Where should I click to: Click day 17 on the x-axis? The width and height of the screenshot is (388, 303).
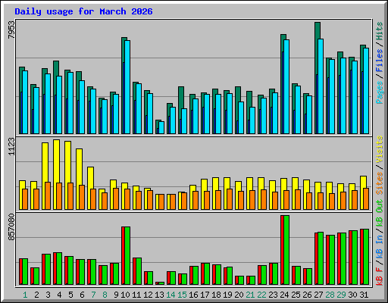pyautogui.click(x=205, y=295)
